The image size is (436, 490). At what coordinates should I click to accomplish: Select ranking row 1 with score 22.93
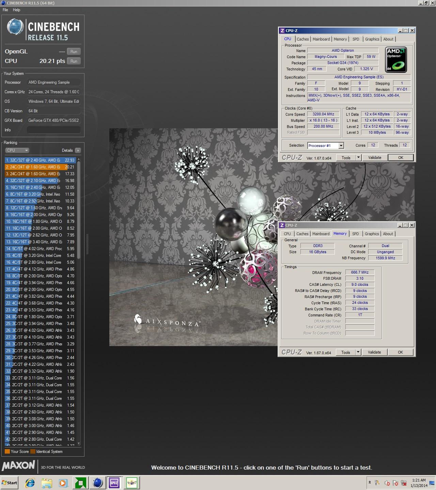(x=41, y=160)
